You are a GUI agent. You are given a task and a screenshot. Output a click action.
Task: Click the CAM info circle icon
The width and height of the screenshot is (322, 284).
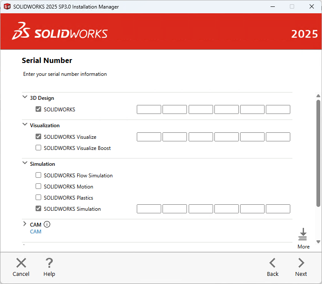click(47, 224)
